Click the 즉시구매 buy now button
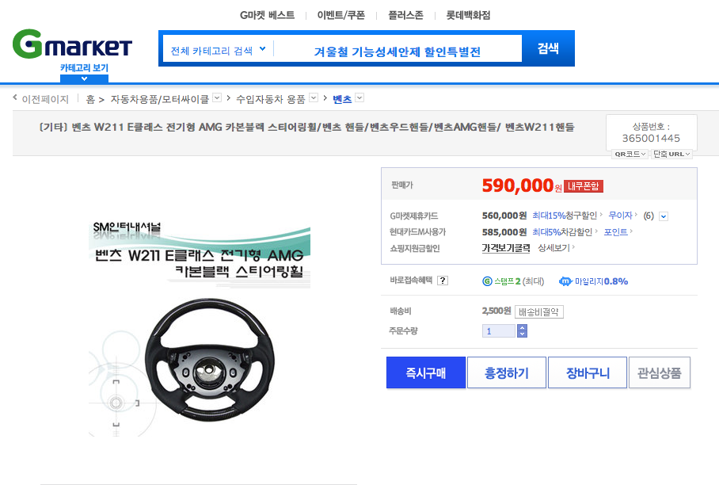Image resolution: width=719 pixels, height=485 pixels. 426,372
